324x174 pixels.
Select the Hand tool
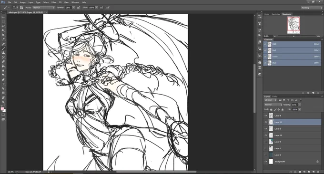(3, 97)
